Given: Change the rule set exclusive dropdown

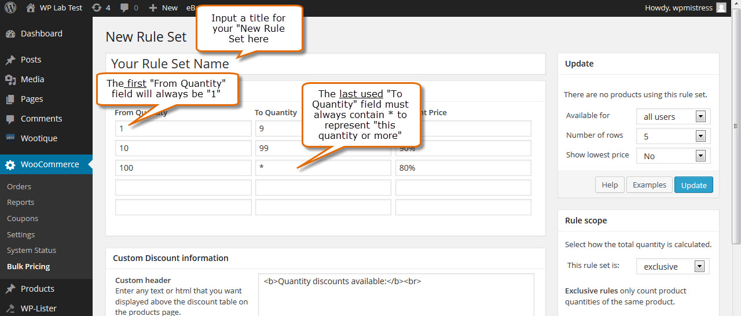Looking at the screenshot, I should coord(673,266).
